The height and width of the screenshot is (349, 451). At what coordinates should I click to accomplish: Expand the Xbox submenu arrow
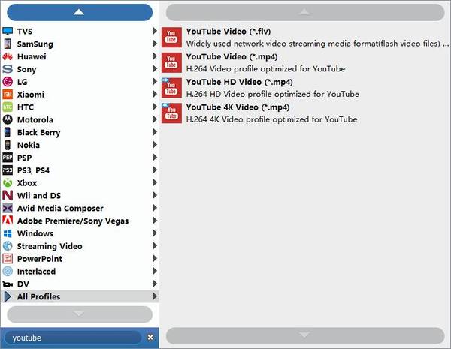coord(155,182)
